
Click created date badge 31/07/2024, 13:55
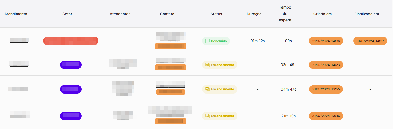(326, 89)
